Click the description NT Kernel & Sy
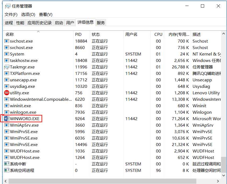Screen dimensions: 227x184 (207, 54)
